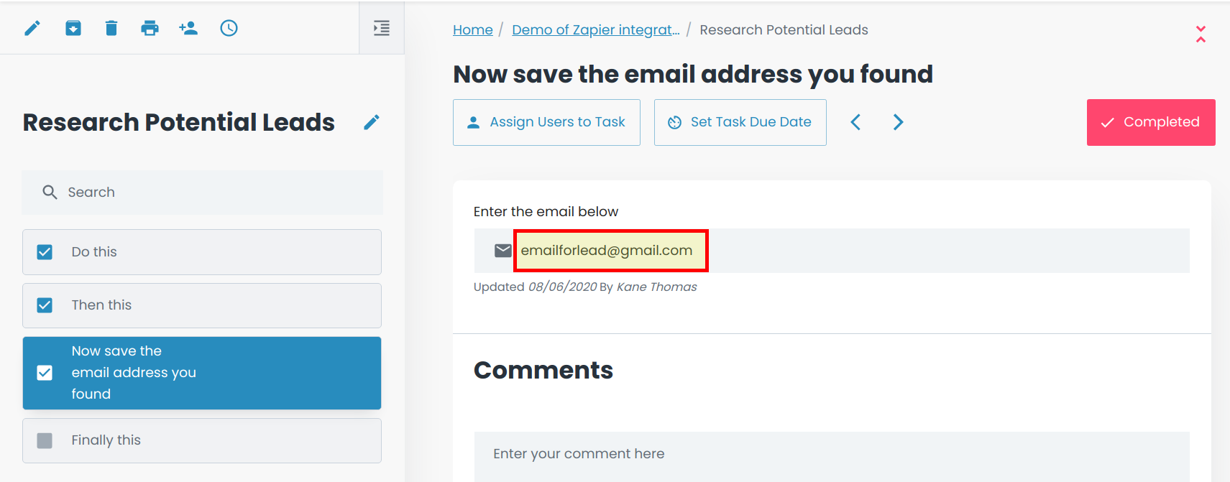Check the Finally this checkbox
1230x482 pixels.
click(x=45, y=440)
